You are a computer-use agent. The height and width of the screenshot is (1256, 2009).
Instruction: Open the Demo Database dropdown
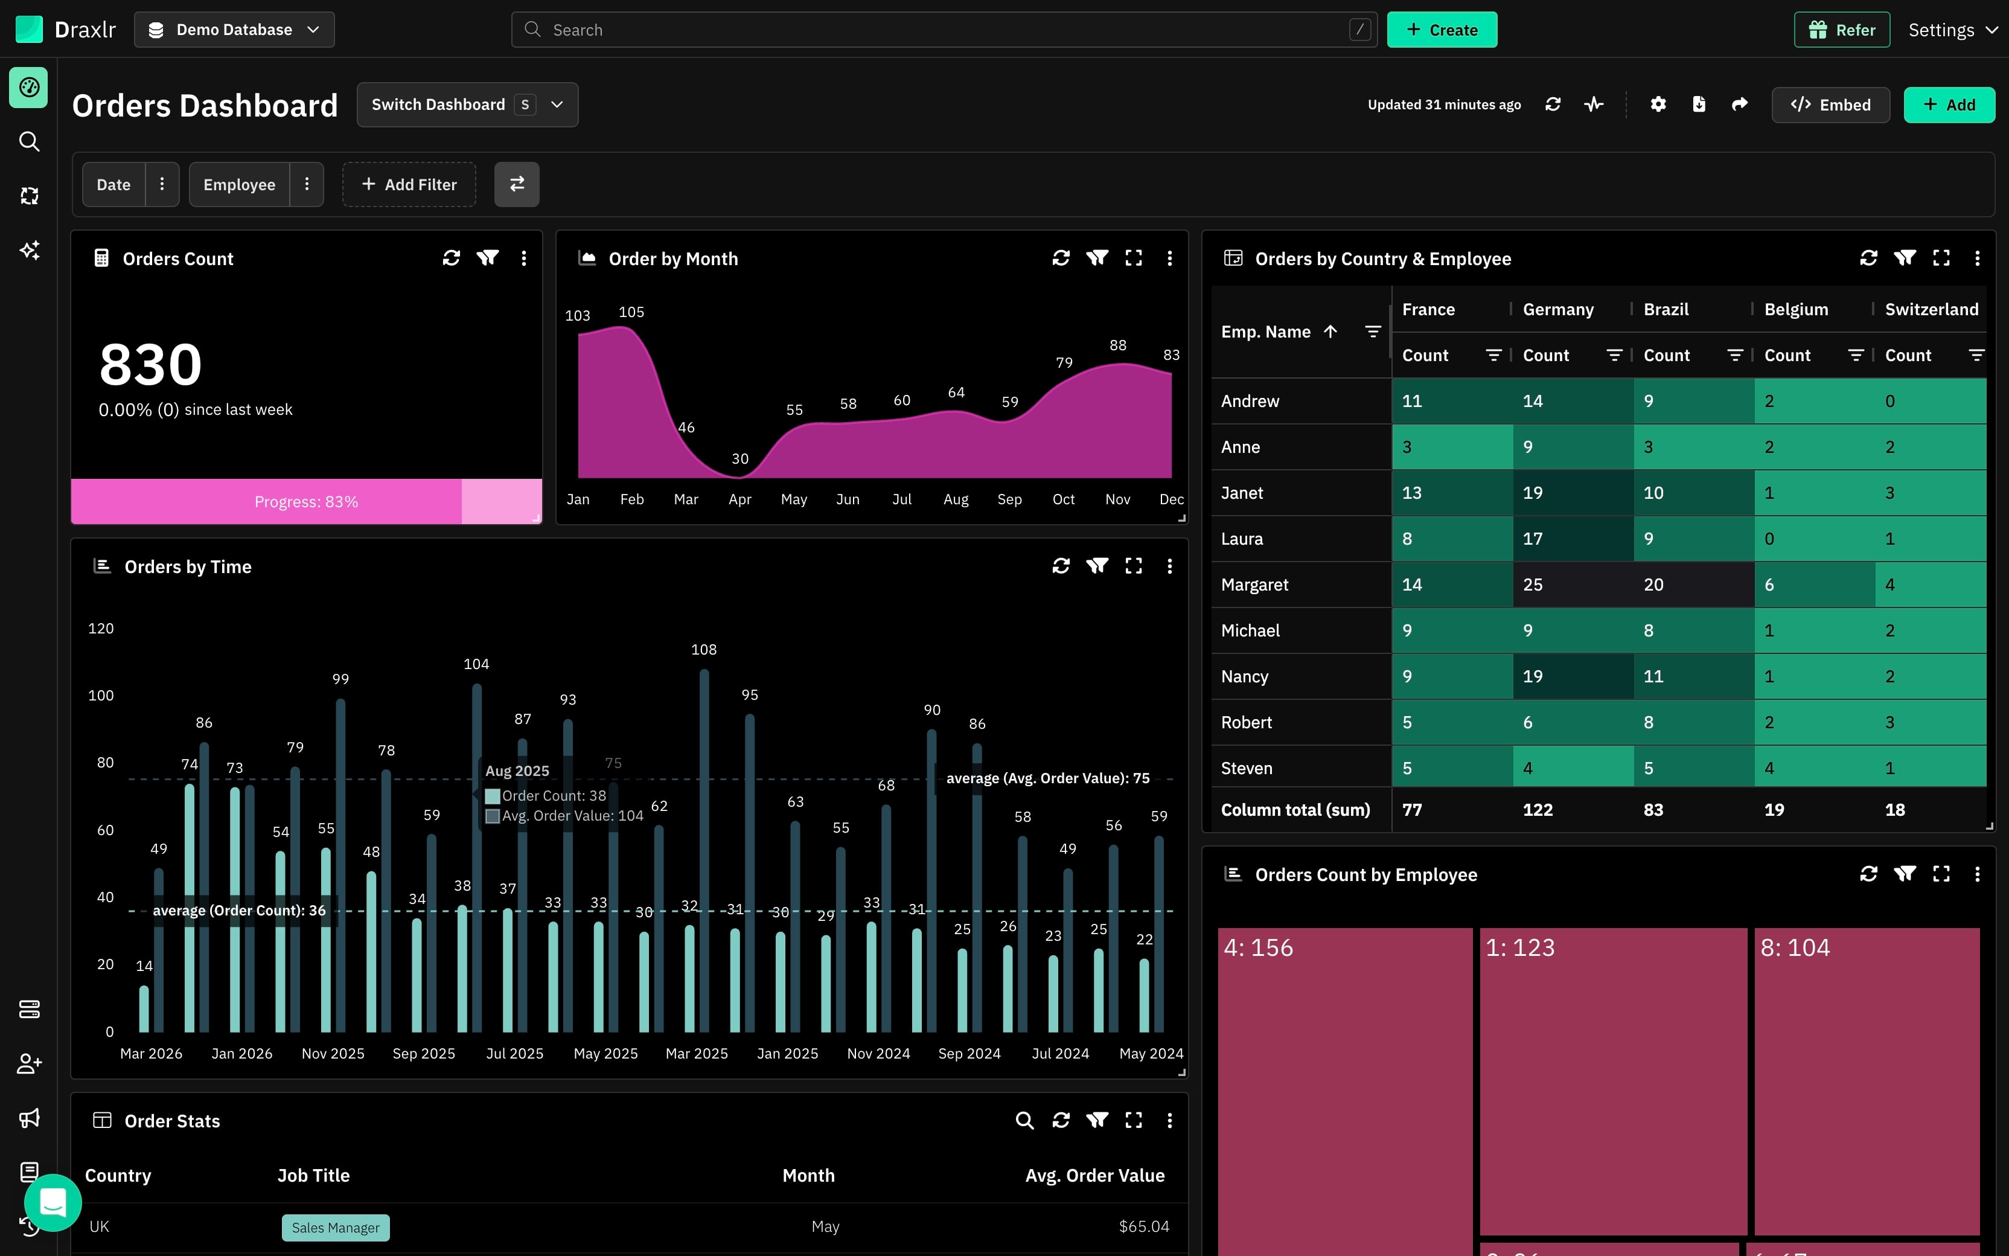pyautogui.click(x=234, y=30)
